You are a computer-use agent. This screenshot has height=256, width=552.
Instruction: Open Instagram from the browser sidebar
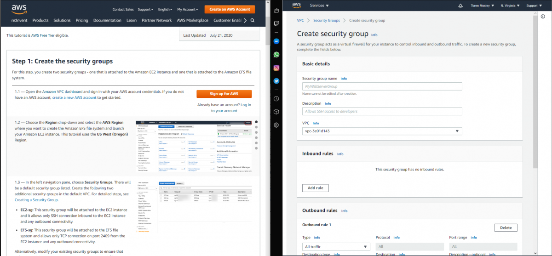[276, 68]
